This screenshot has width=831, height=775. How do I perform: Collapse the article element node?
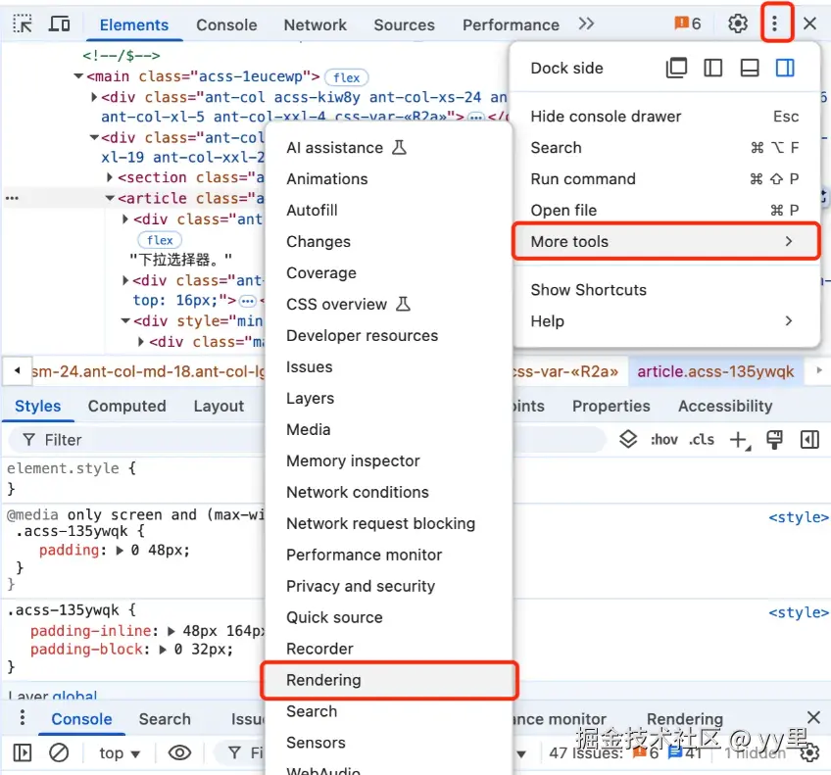(110, 198)
